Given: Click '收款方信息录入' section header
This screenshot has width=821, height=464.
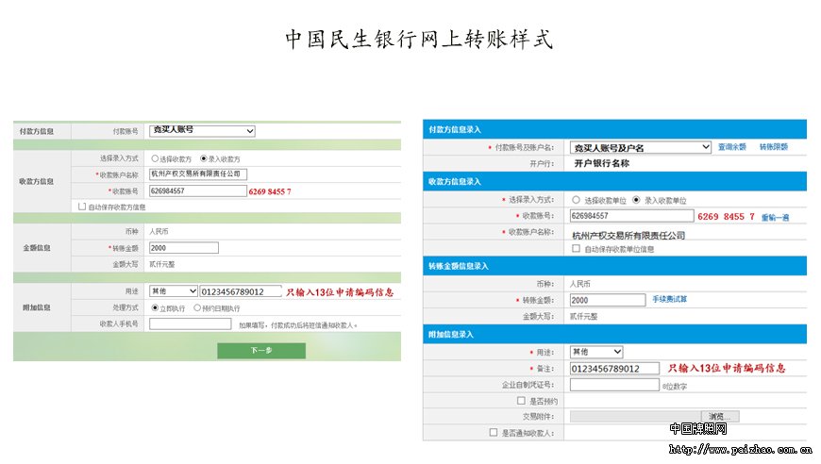Looking at the screenshot, I should 614,181.
